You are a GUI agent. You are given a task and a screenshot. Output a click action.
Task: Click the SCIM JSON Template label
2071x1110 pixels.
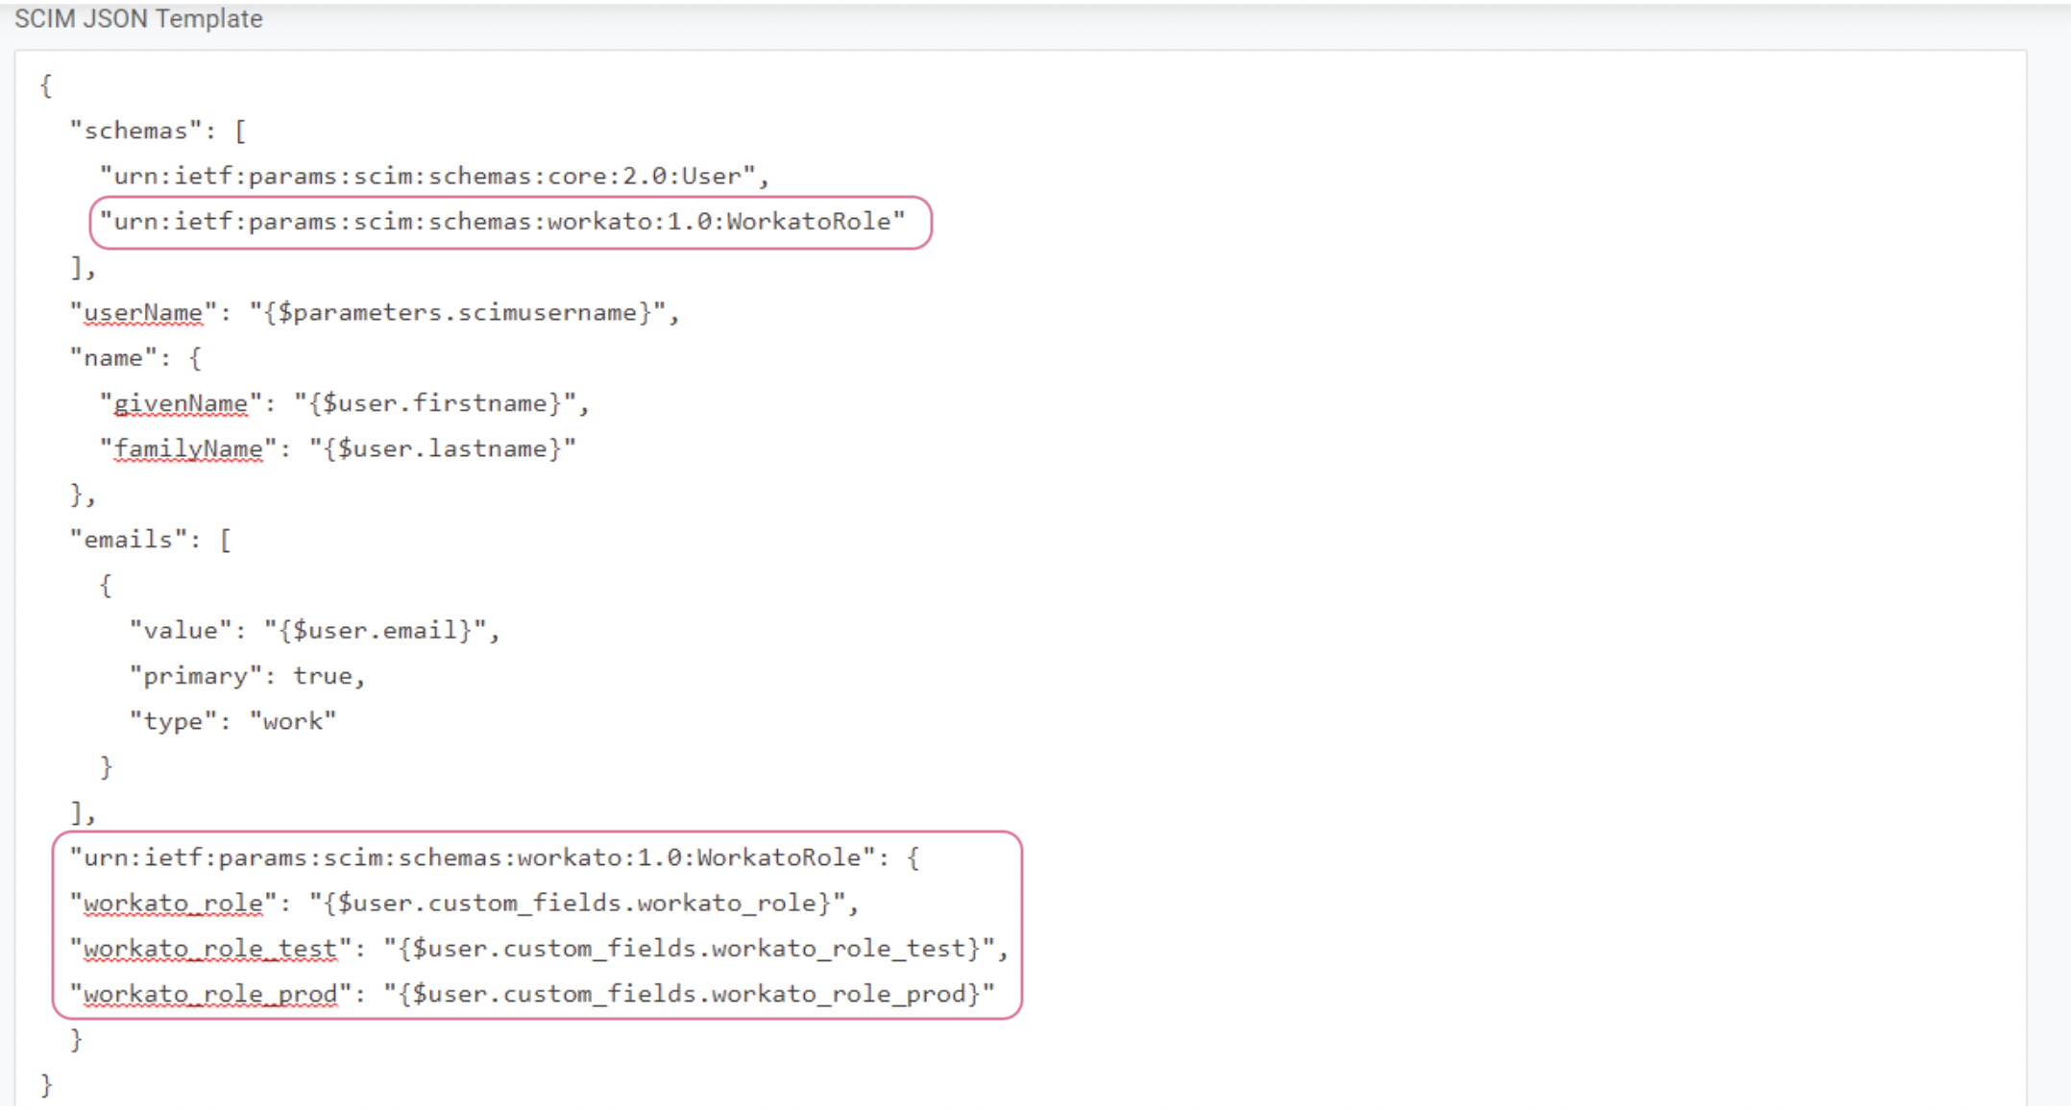[x=138, y=18]
